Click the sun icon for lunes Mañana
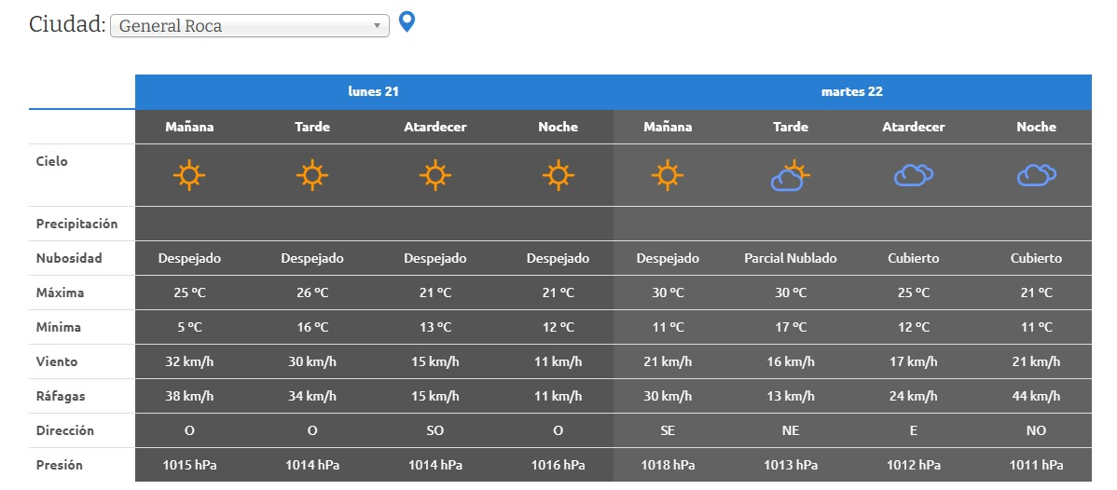Screen dimensions: 1117x490 click(189, 175)
